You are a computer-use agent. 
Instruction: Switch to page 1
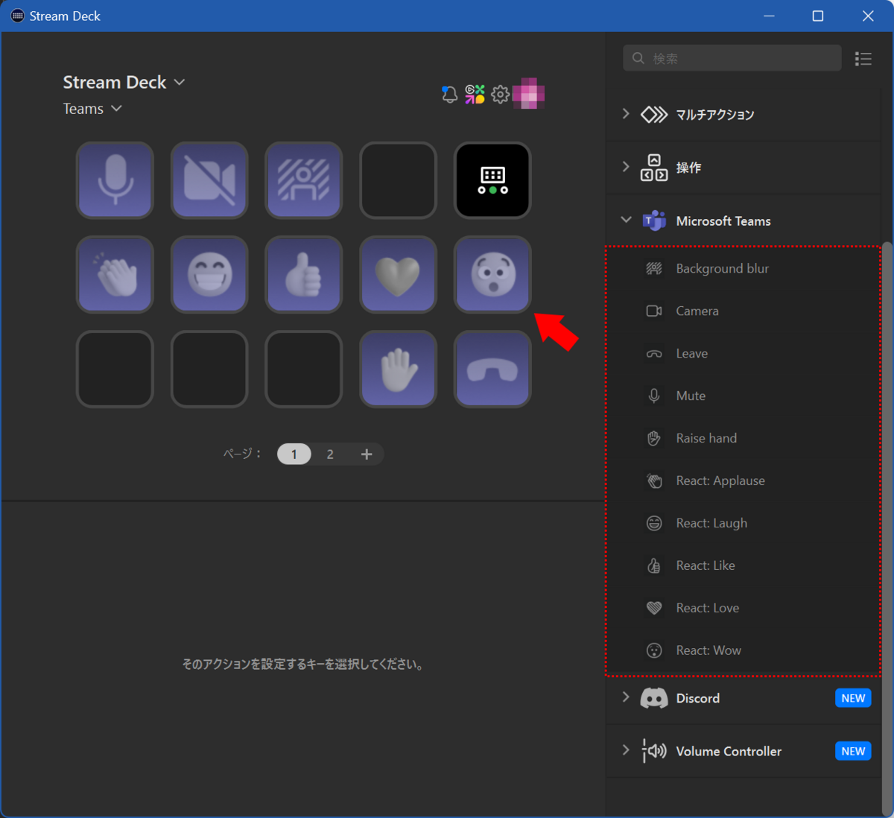coord(294,454)
